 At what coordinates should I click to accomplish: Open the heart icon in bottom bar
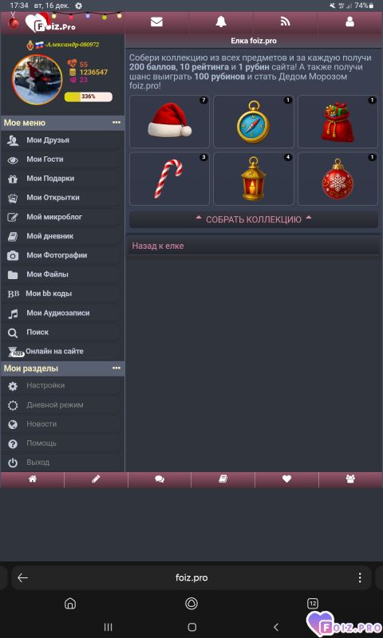pos(286,479)
